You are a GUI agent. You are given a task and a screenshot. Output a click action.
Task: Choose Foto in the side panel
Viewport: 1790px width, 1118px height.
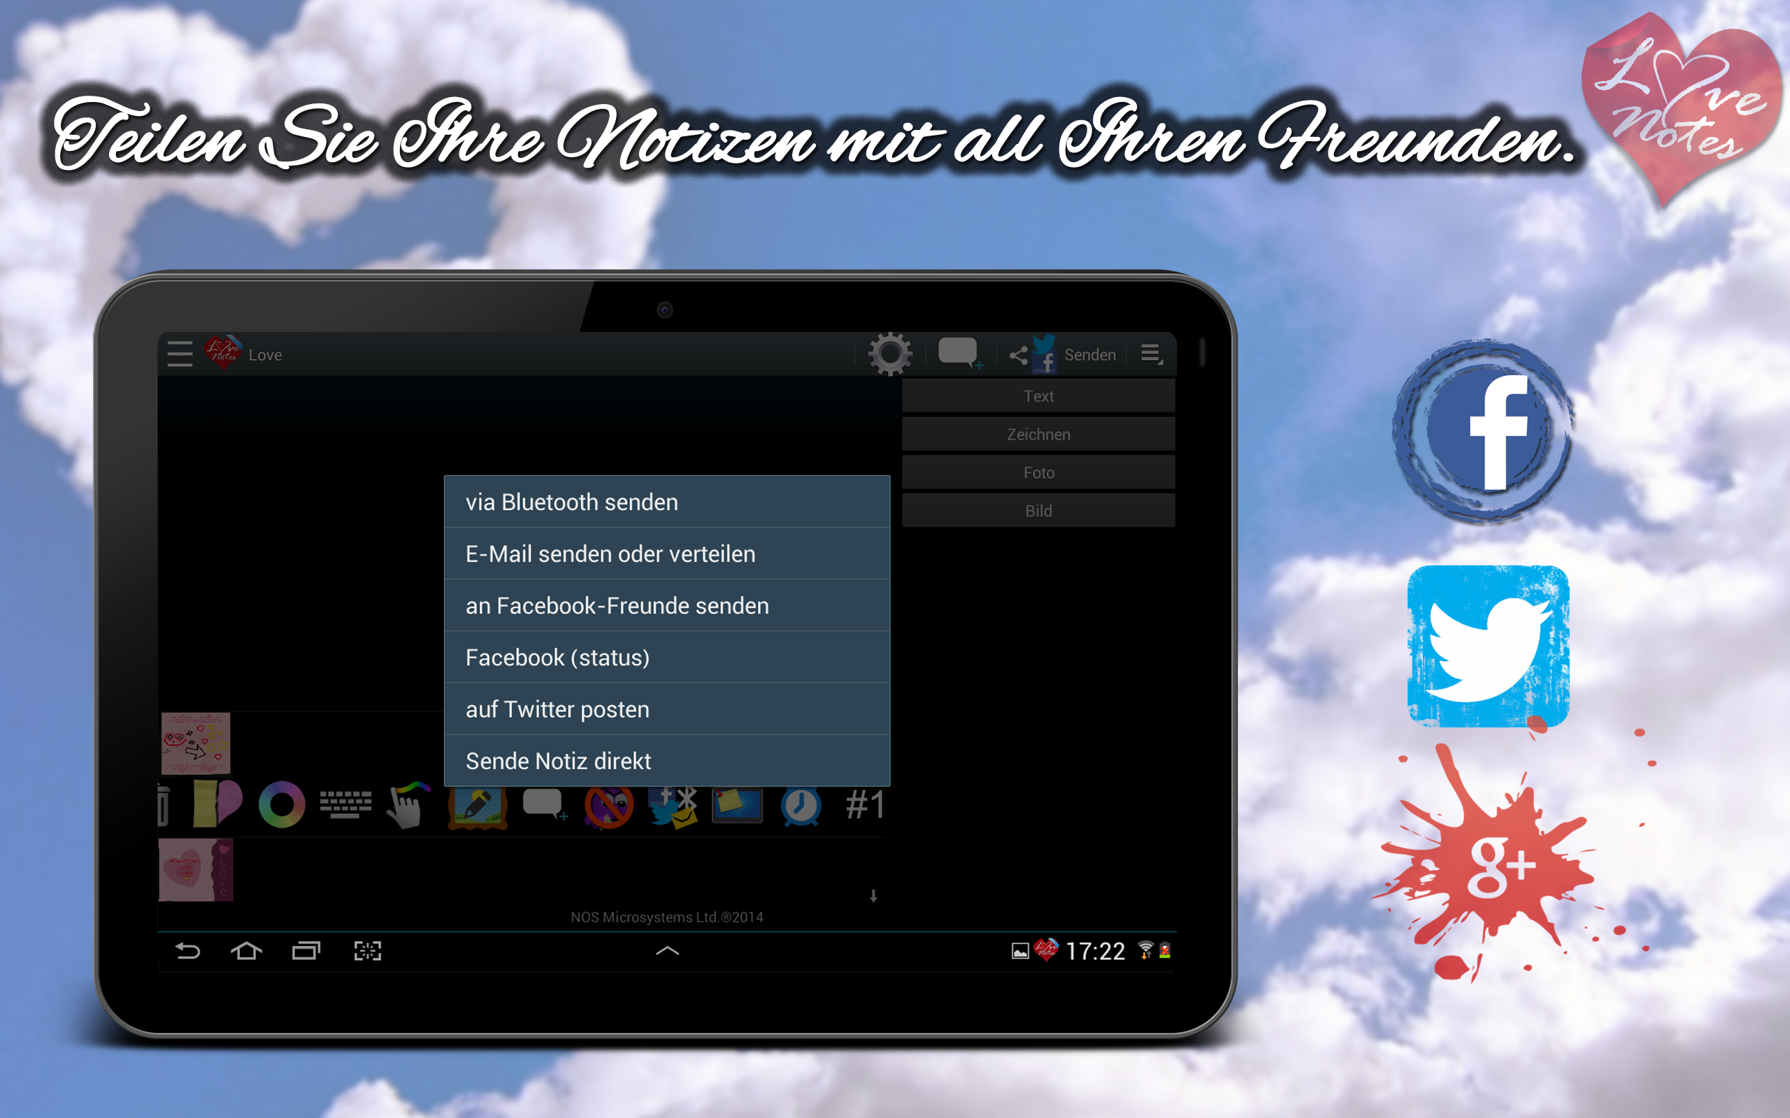tap(1038, 473)
